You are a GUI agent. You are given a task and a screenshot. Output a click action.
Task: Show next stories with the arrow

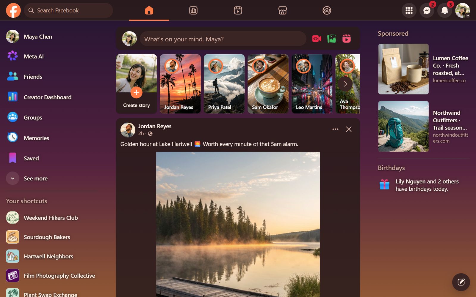click(345, 84)
